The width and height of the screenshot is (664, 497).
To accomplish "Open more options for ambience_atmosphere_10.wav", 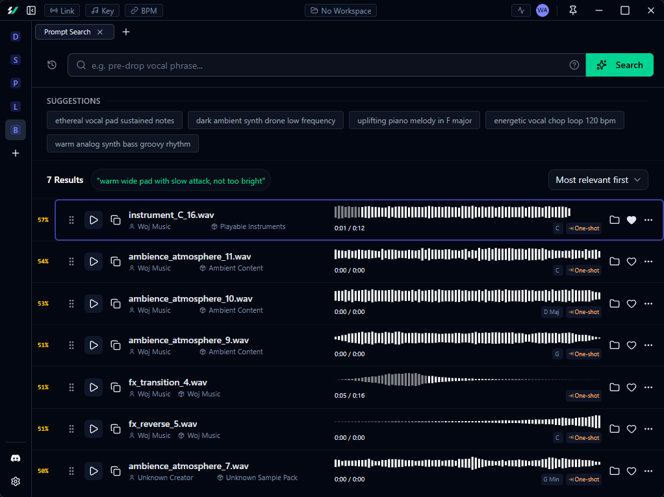I will pos(648,303).
